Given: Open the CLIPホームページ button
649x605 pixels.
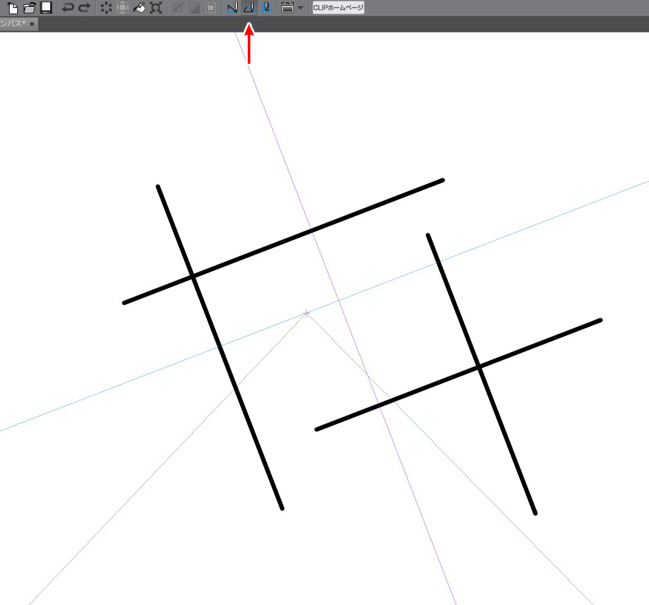Looking at the screenshot, I should pos(338,8).
